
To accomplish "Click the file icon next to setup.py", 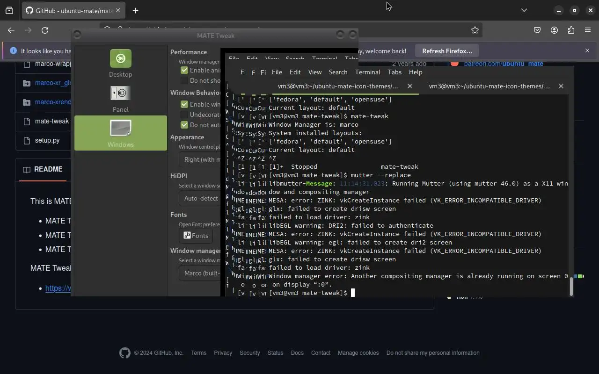I will click(x=27, y=140).
